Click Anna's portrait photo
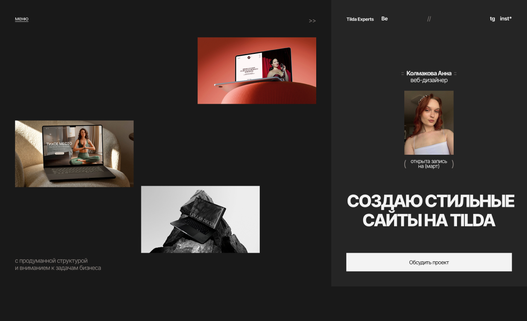 click(x=429, y=122)
